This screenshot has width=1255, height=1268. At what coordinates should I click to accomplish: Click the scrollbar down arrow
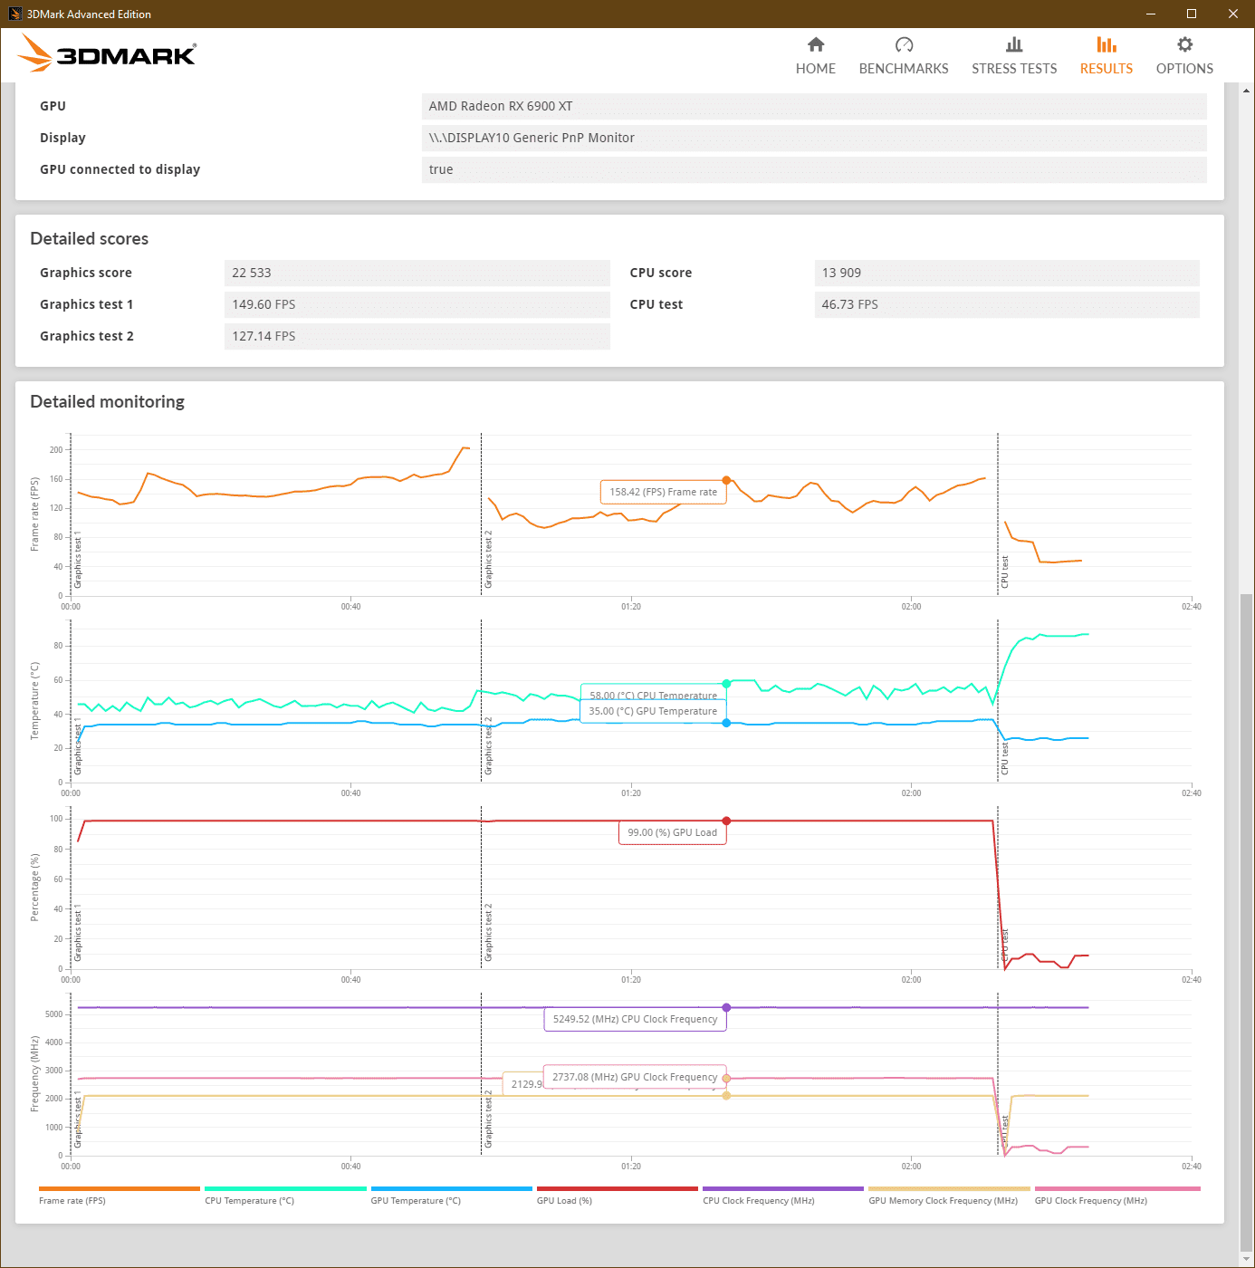[x=1247, y=1259]
